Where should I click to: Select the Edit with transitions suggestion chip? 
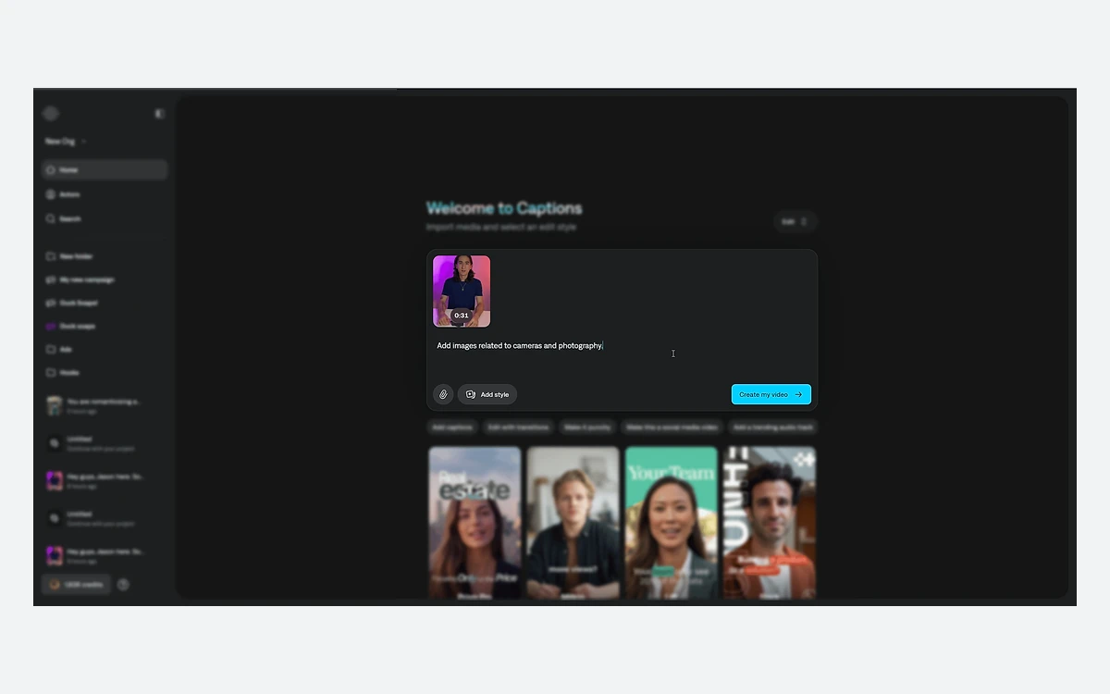[x=519, y=428]
